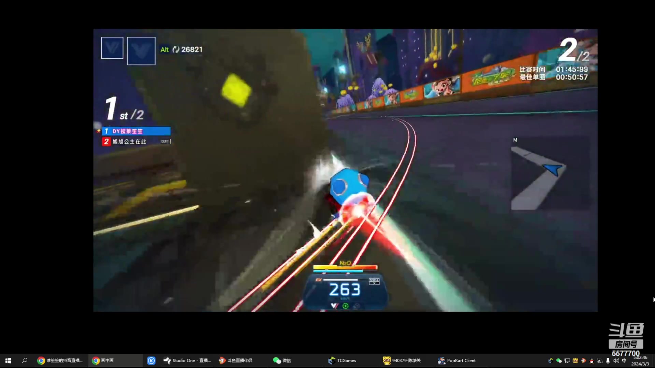655x368 pixels.
Task: Click the blue arrow on minimap
Action: 553,169
